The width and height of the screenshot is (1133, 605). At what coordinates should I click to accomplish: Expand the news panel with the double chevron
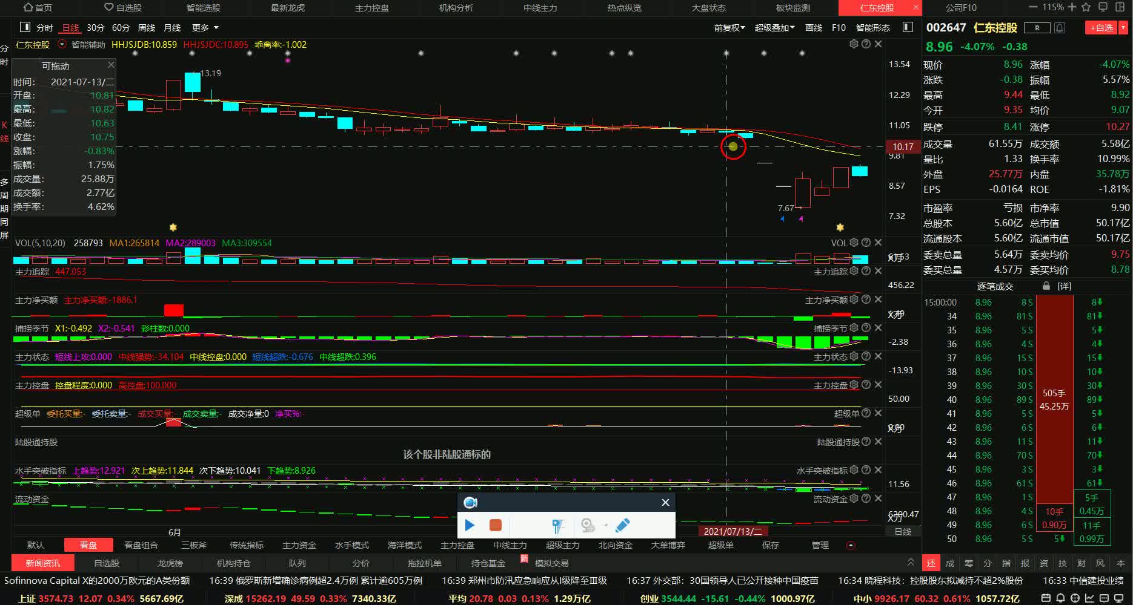pyautogui.click(x=910, y=562)
